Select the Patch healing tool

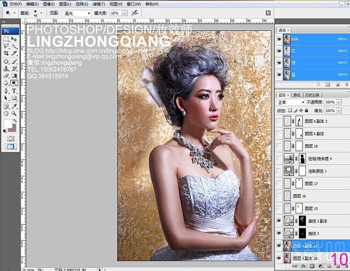pos(6,62)
